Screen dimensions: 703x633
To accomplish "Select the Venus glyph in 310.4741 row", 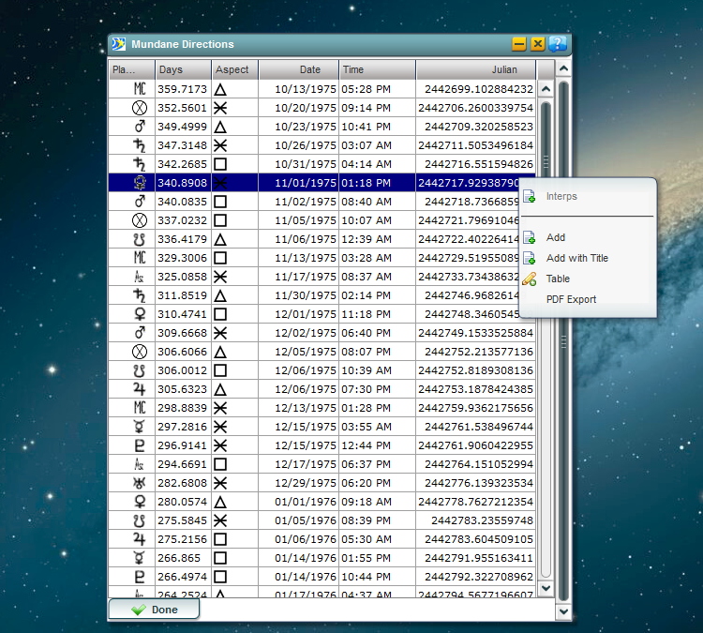I will tap(139, 314).
